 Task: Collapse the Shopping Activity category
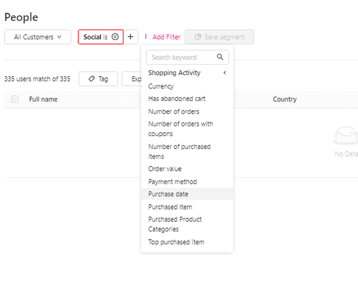pyautogui.click(x=225, y=73)
